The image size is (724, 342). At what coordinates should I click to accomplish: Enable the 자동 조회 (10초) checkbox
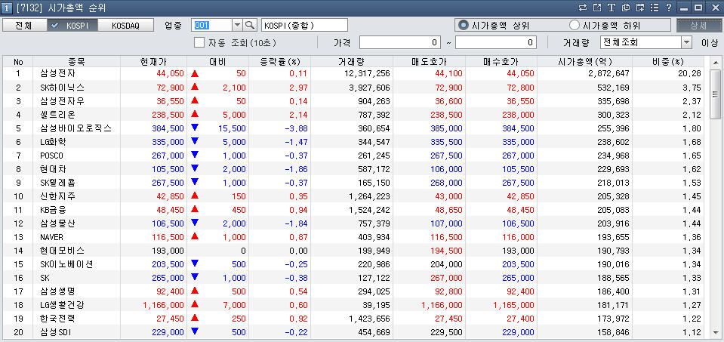coord(200,42)
